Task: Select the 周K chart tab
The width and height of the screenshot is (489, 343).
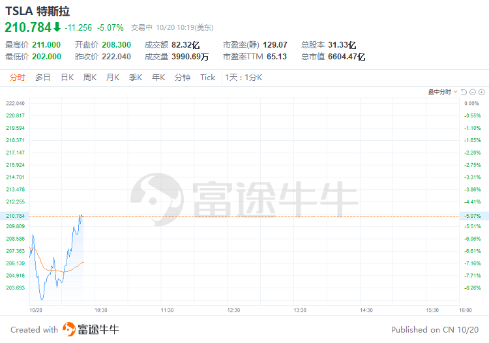Action: (x=90, y=78)
